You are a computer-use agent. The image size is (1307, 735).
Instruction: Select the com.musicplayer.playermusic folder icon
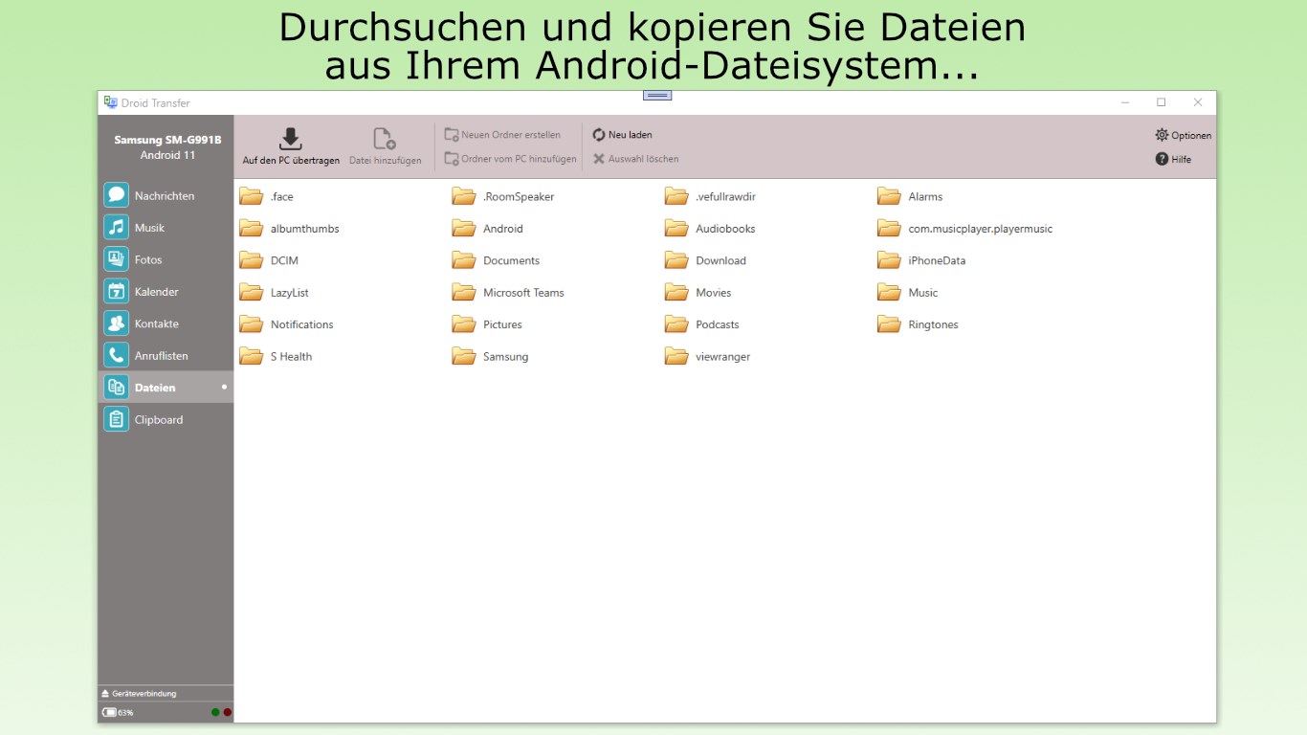pos(889,228)
